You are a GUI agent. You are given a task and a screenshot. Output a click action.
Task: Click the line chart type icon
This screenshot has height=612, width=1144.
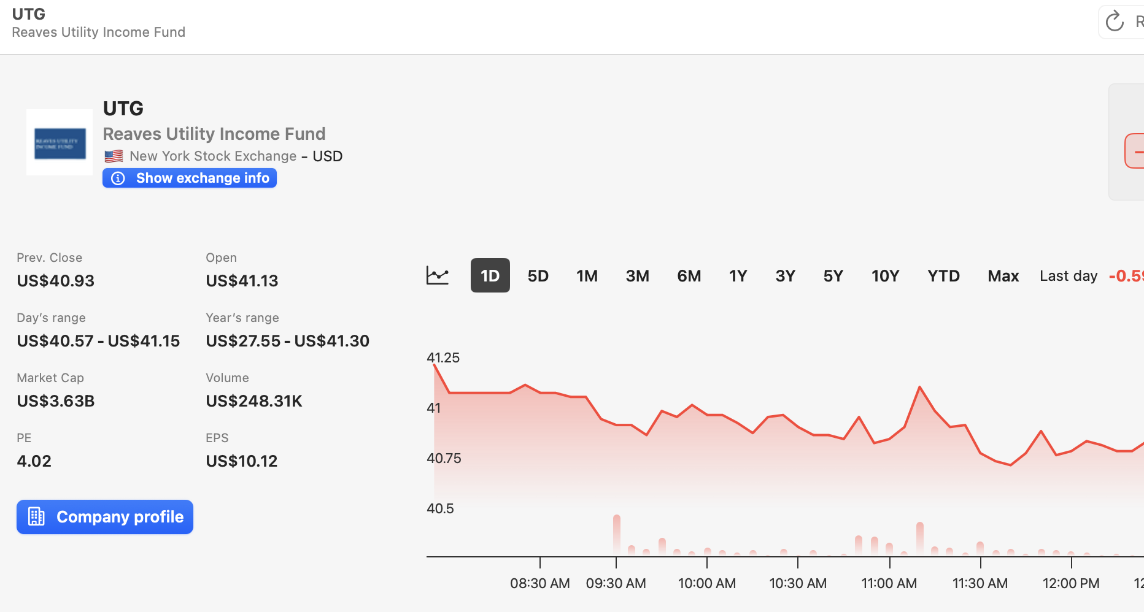point(438,275)
